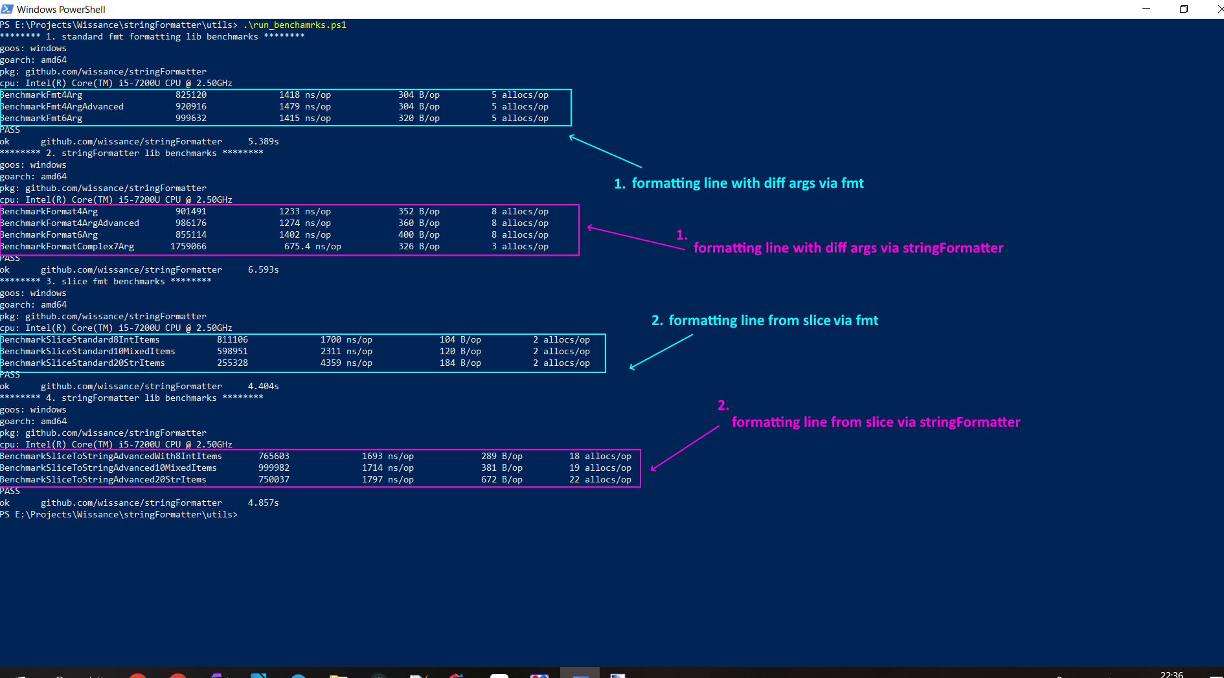The height and width of the screenshot is (678, 1224).
Task: Click the Windows PowerShell title text
Action: point(61,10)
